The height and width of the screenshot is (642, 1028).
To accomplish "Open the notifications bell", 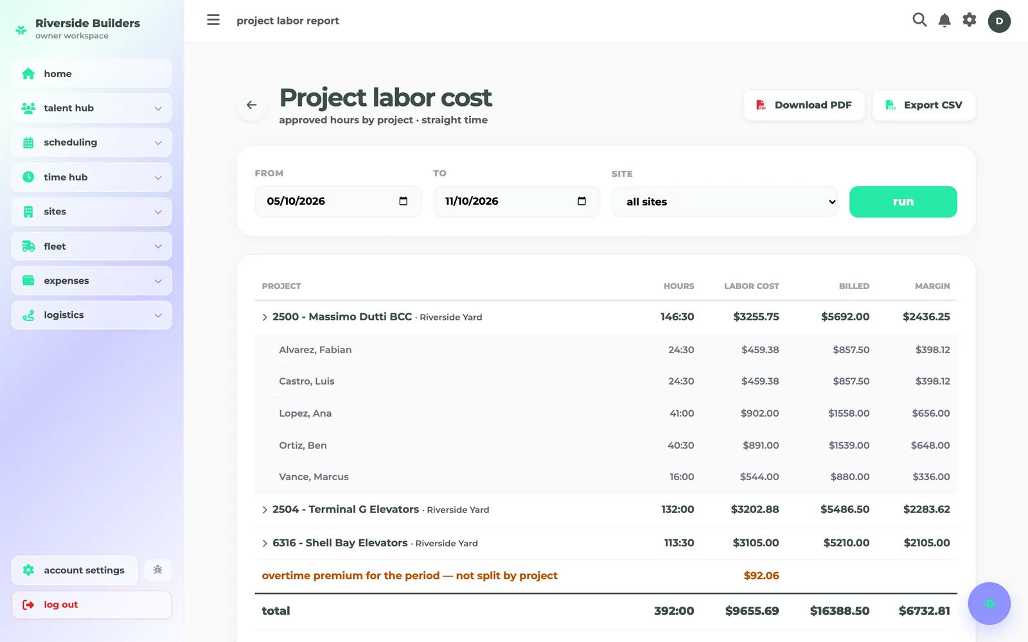I will (944, 21).
